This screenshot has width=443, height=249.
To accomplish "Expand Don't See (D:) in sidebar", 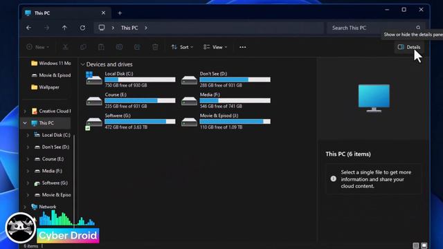I will pyautogui.click(x=28, y=147).
